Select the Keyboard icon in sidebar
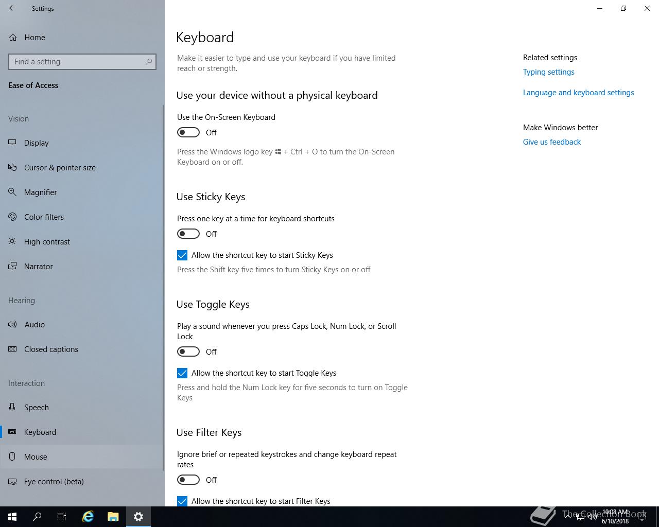 [x=12, y=432]
